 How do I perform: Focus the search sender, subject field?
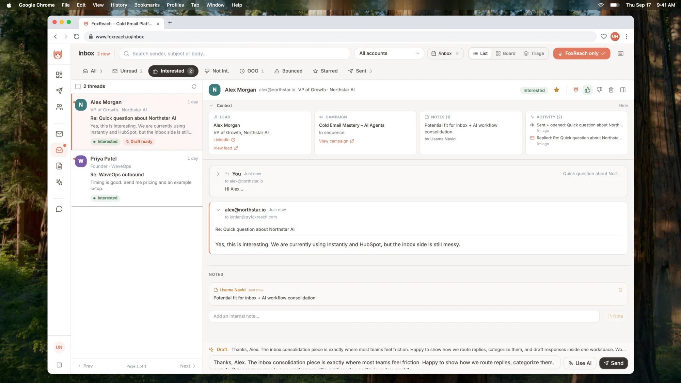click(x=235, y=53)
